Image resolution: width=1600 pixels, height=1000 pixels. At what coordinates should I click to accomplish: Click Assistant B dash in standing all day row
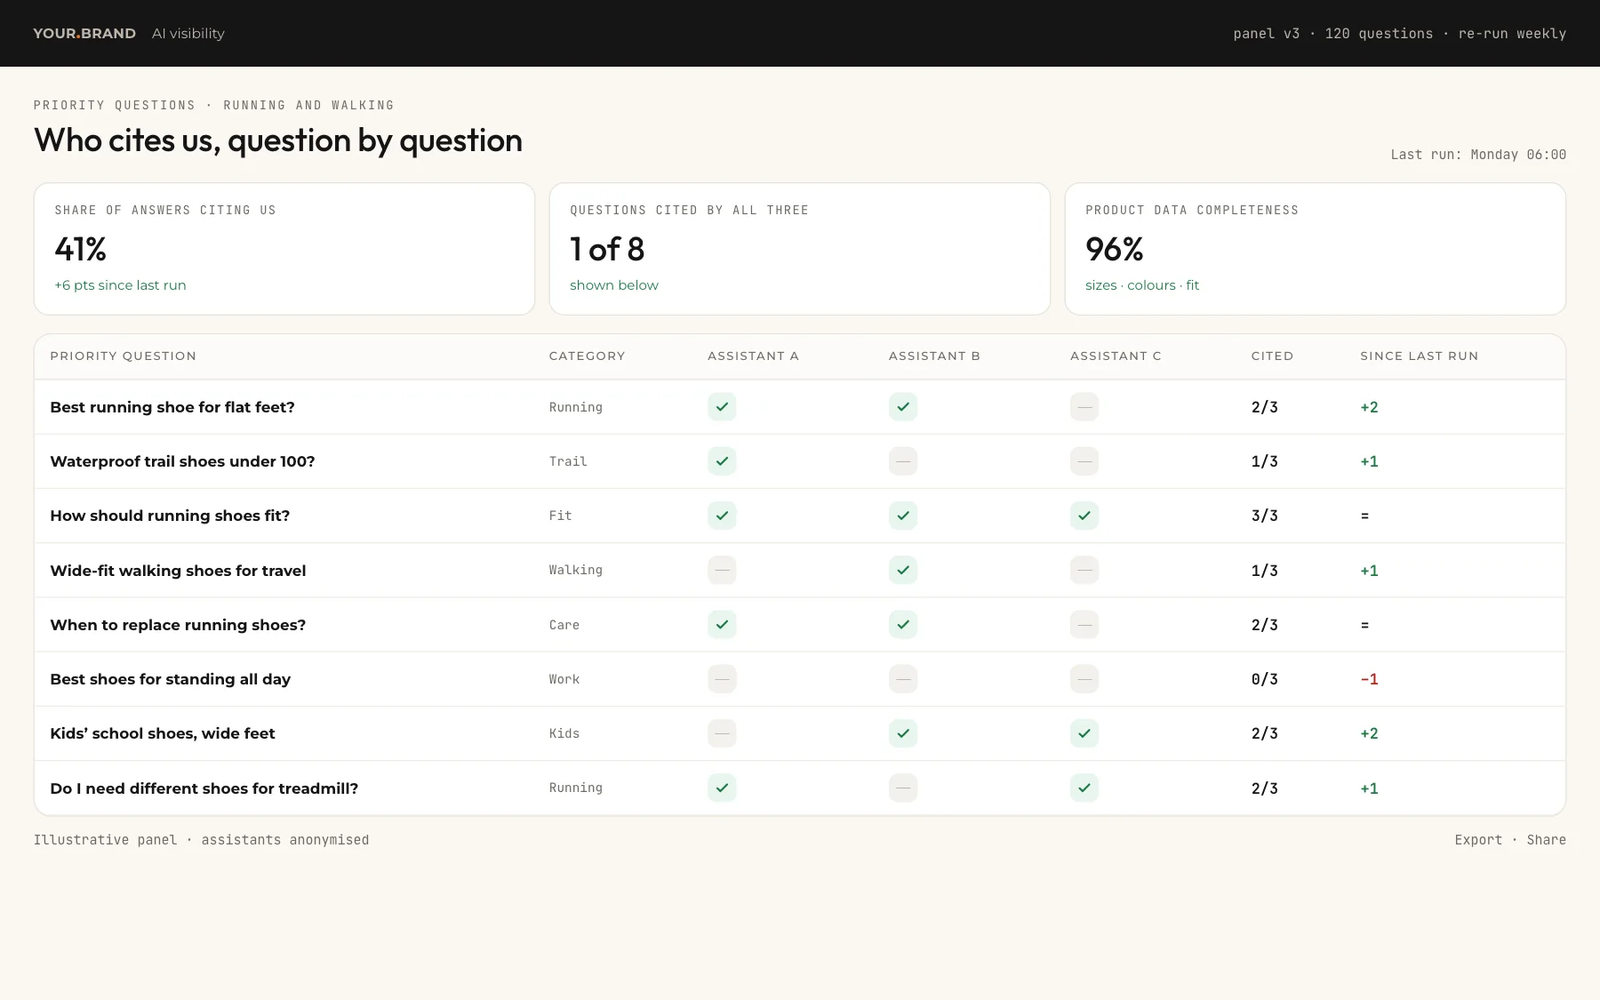[903, 679]
